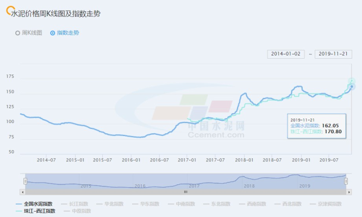The height and width of the screenshot is (217, 362).
Task: Enable the 东北指数 legend series
Action: click(217, 204)
